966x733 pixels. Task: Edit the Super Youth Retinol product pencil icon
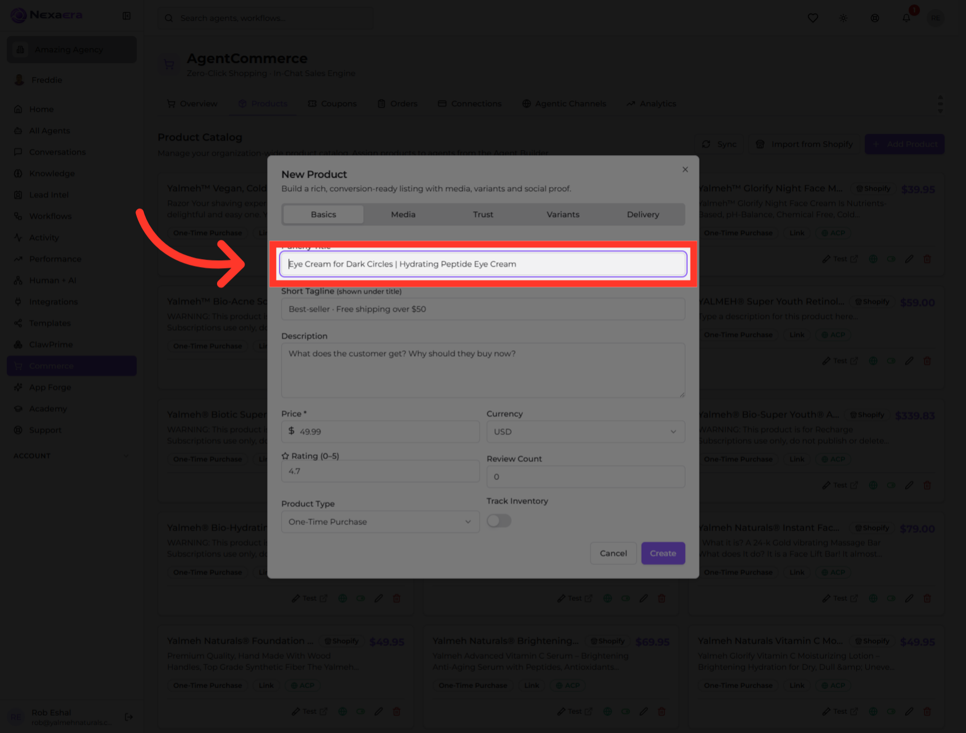point(909,361)
